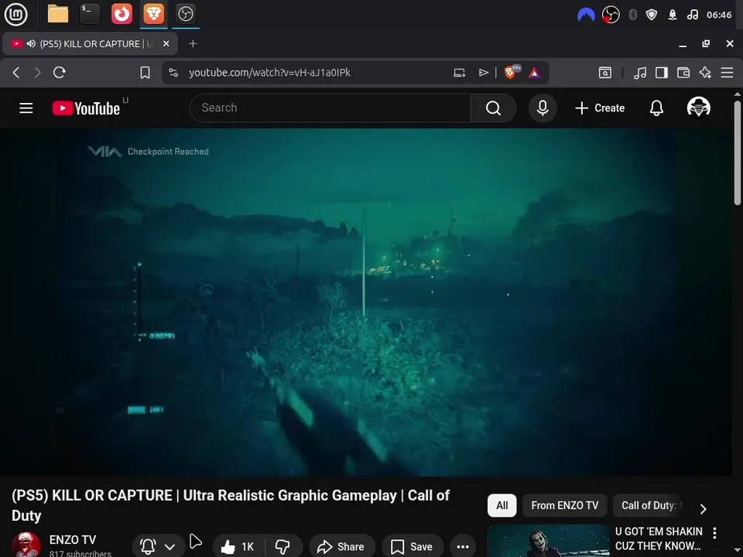
Task: Open the security shield tray icon
Action: point(652,15)
